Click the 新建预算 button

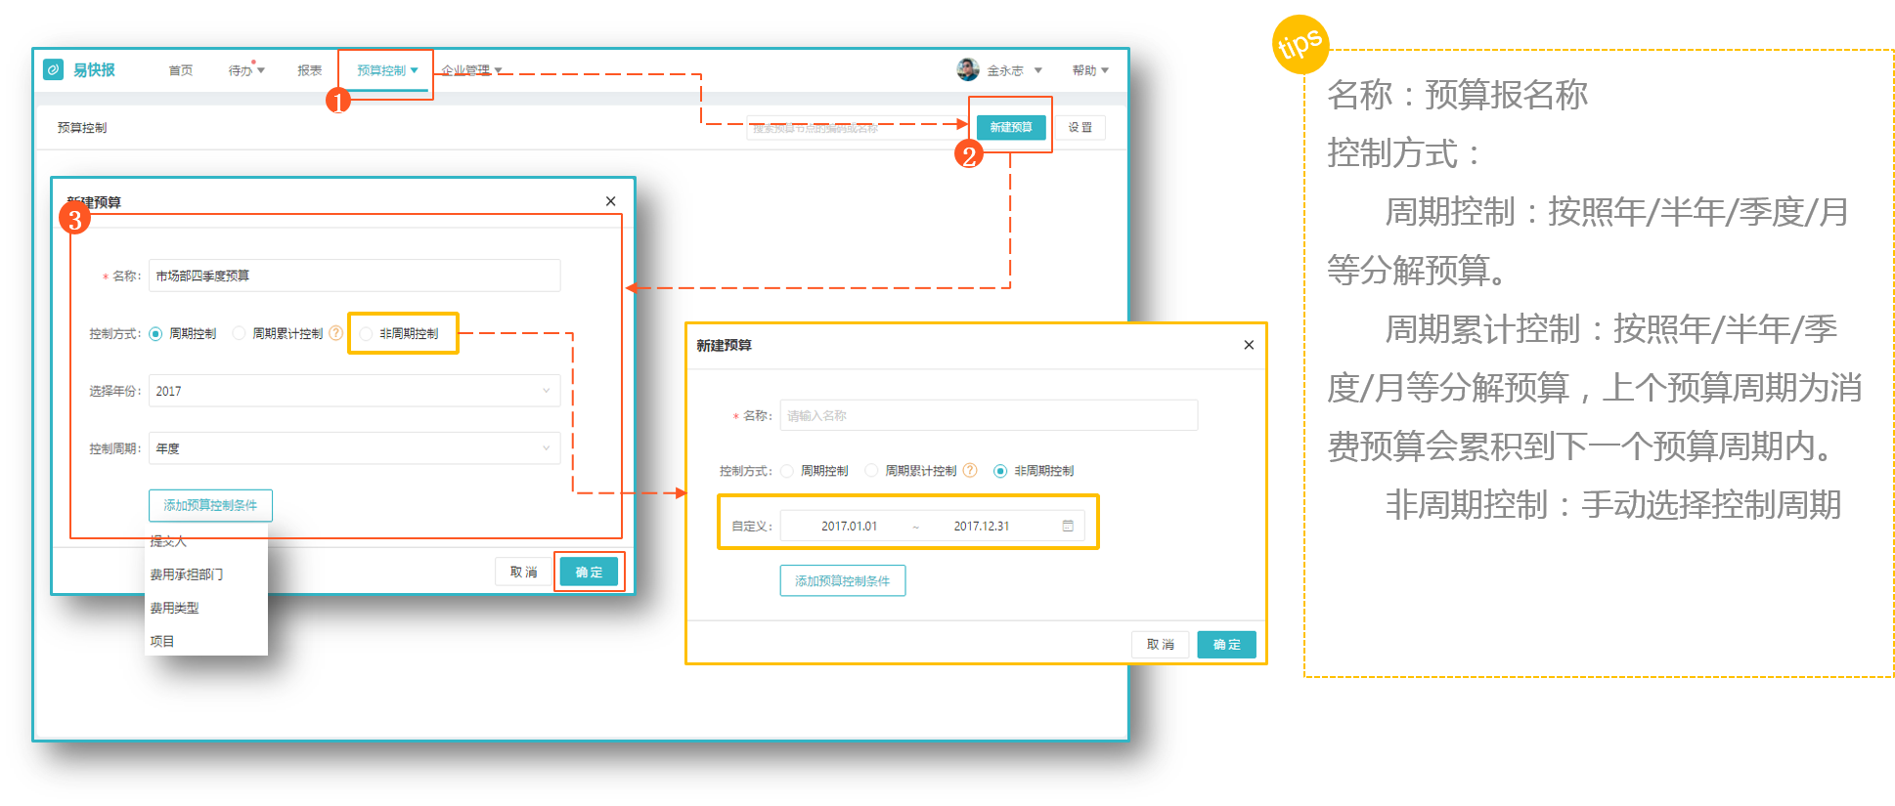click(1010, 127)
